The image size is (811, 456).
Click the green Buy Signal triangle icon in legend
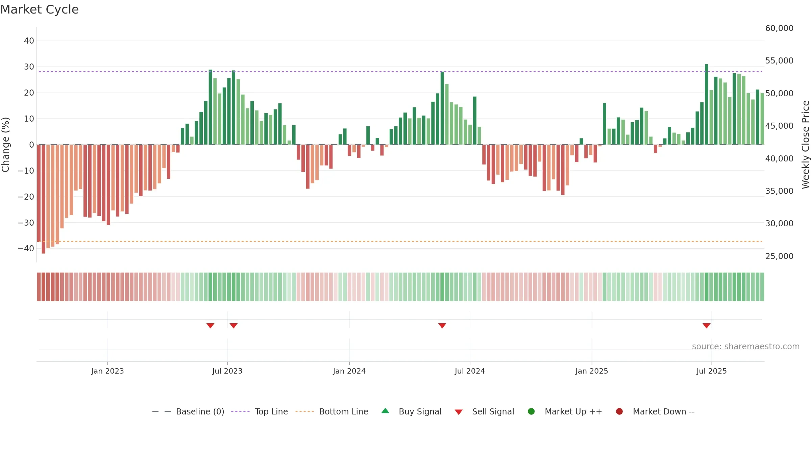coord(385,411)
